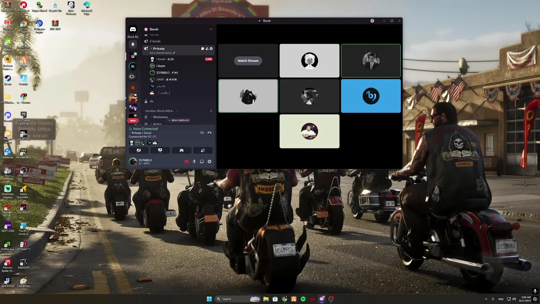Click the red gamepad icon in the user panel

point(186,161)
